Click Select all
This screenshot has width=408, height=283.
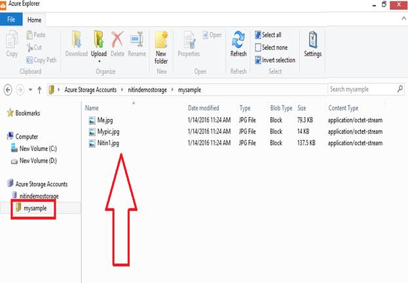(x=268, y=35)
